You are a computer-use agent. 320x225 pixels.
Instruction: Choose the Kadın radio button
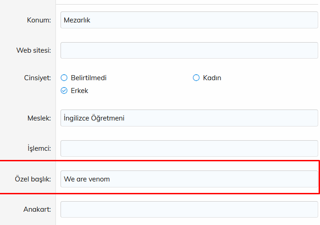coord(196,78)
